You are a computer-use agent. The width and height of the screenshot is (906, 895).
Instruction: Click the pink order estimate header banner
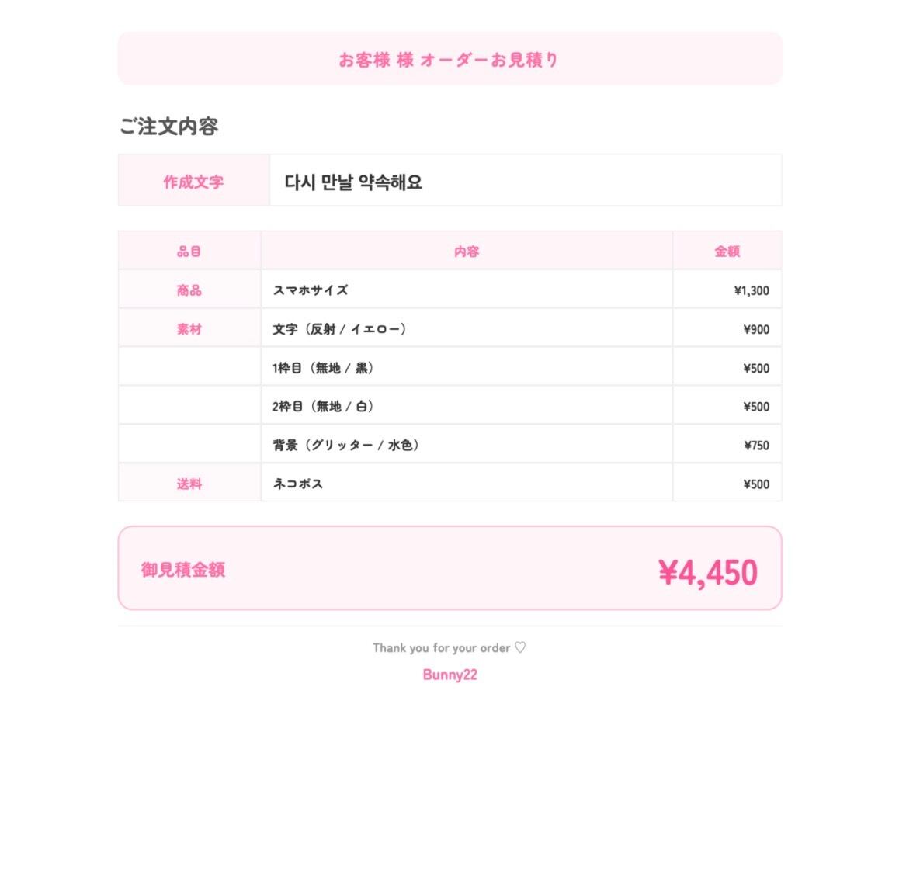450,58
